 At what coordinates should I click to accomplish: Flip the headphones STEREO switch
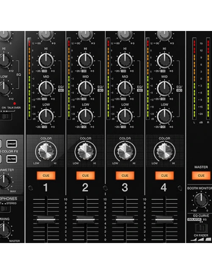[x=5, y=209]
